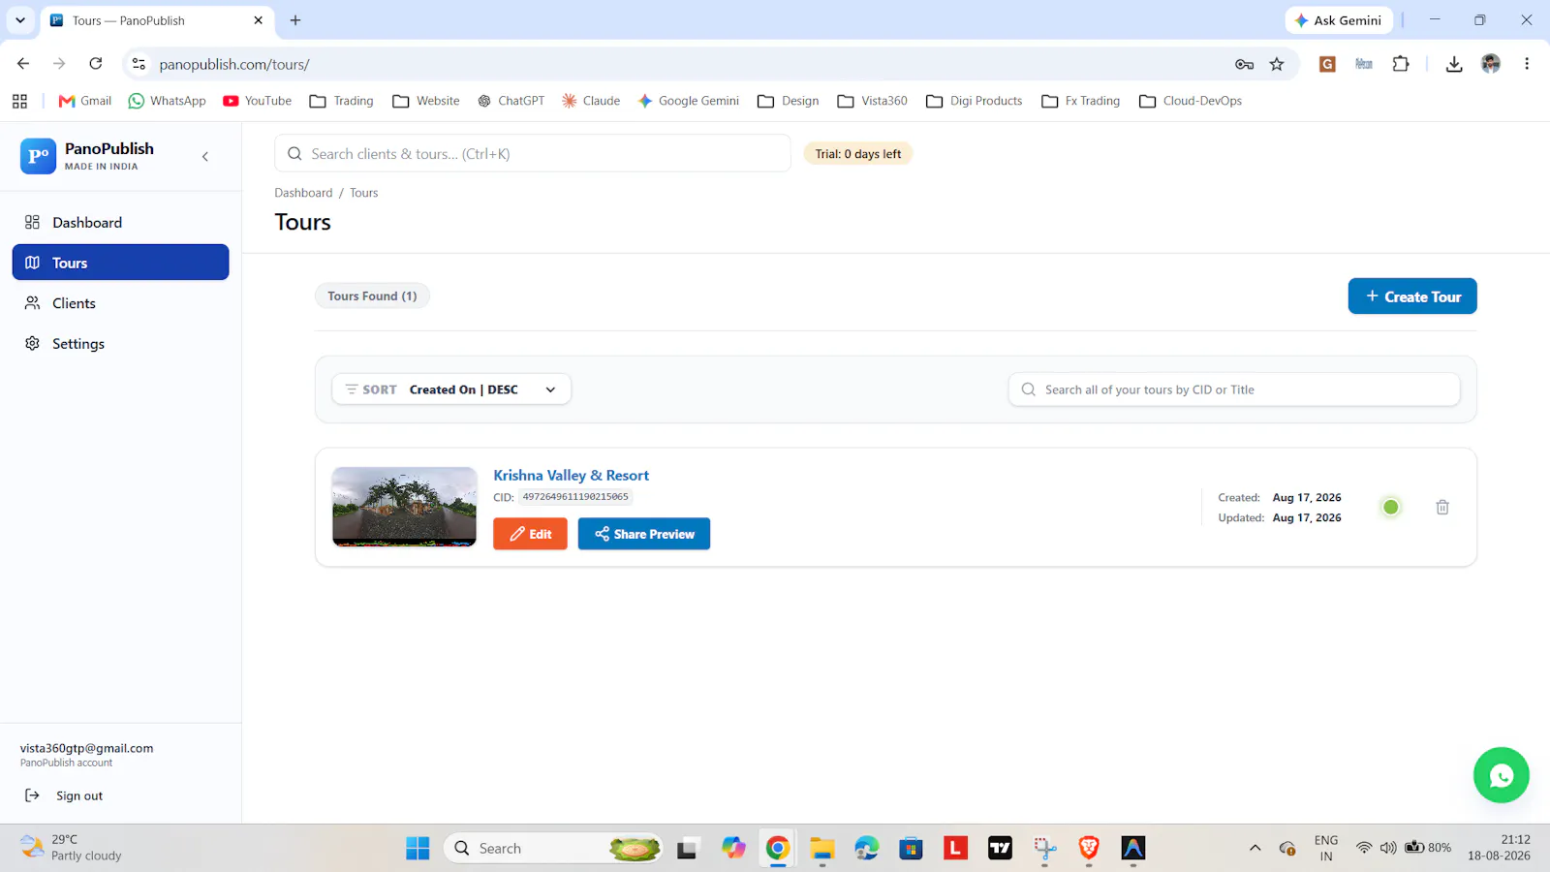This screenshot has width=1550, height=872.
Task: Open the apps grid in bookmarks bar
Action: (19, 101)
